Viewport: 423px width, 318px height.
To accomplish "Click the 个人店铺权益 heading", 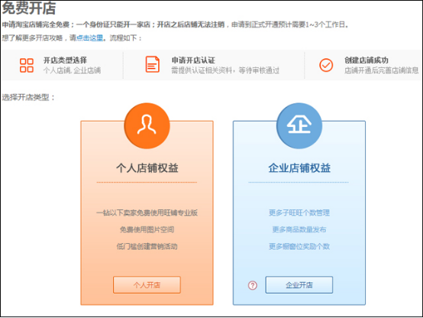I will (x=147, y=167).
